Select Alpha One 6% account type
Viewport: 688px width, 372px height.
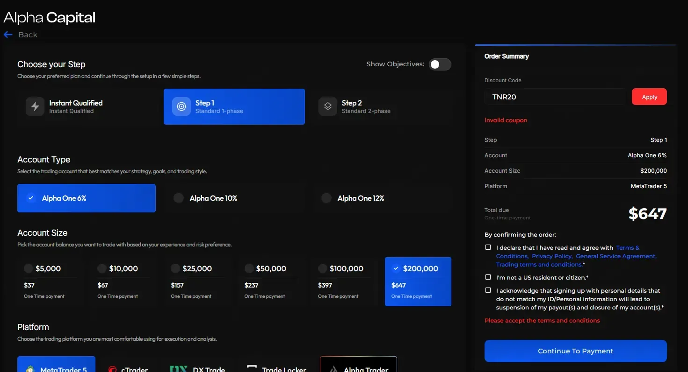click(87, 198)
